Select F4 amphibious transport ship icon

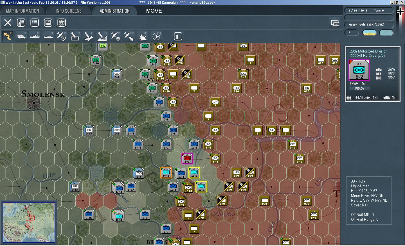click(x=48, y=36)
